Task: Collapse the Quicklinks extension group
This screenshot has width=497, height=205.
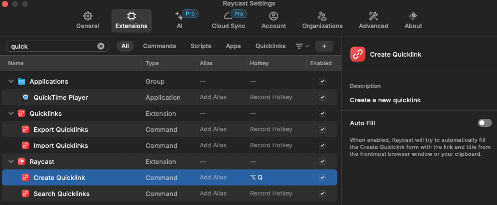Action: click(x=11, y=113)
